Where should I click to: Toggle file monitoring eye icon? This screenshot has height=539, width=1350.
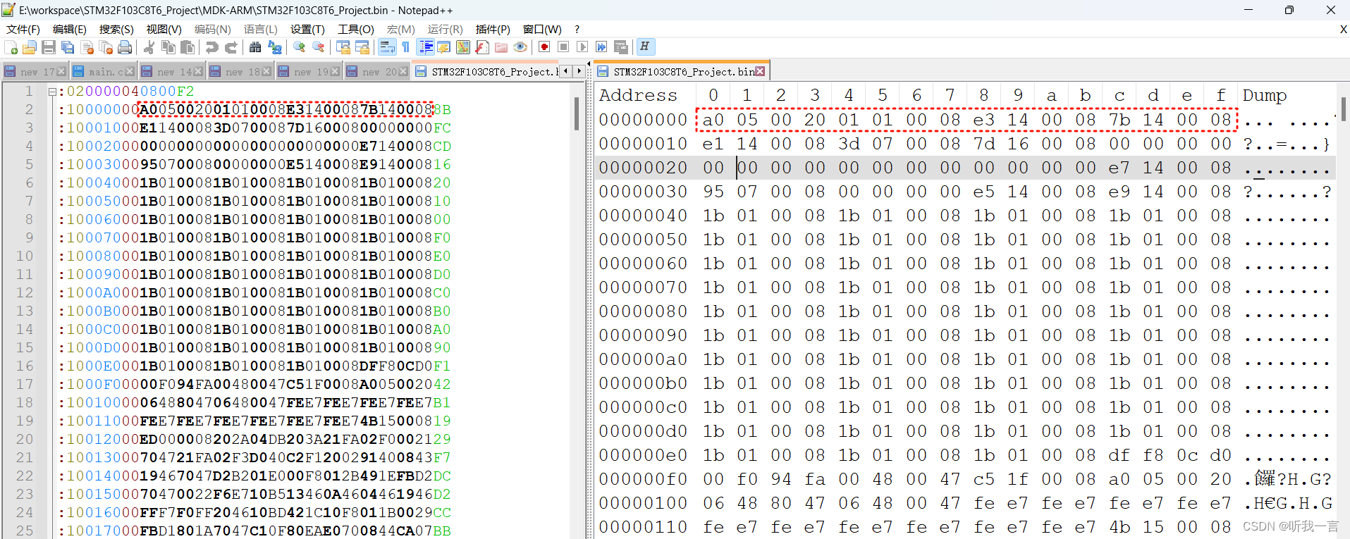(520, 47)
